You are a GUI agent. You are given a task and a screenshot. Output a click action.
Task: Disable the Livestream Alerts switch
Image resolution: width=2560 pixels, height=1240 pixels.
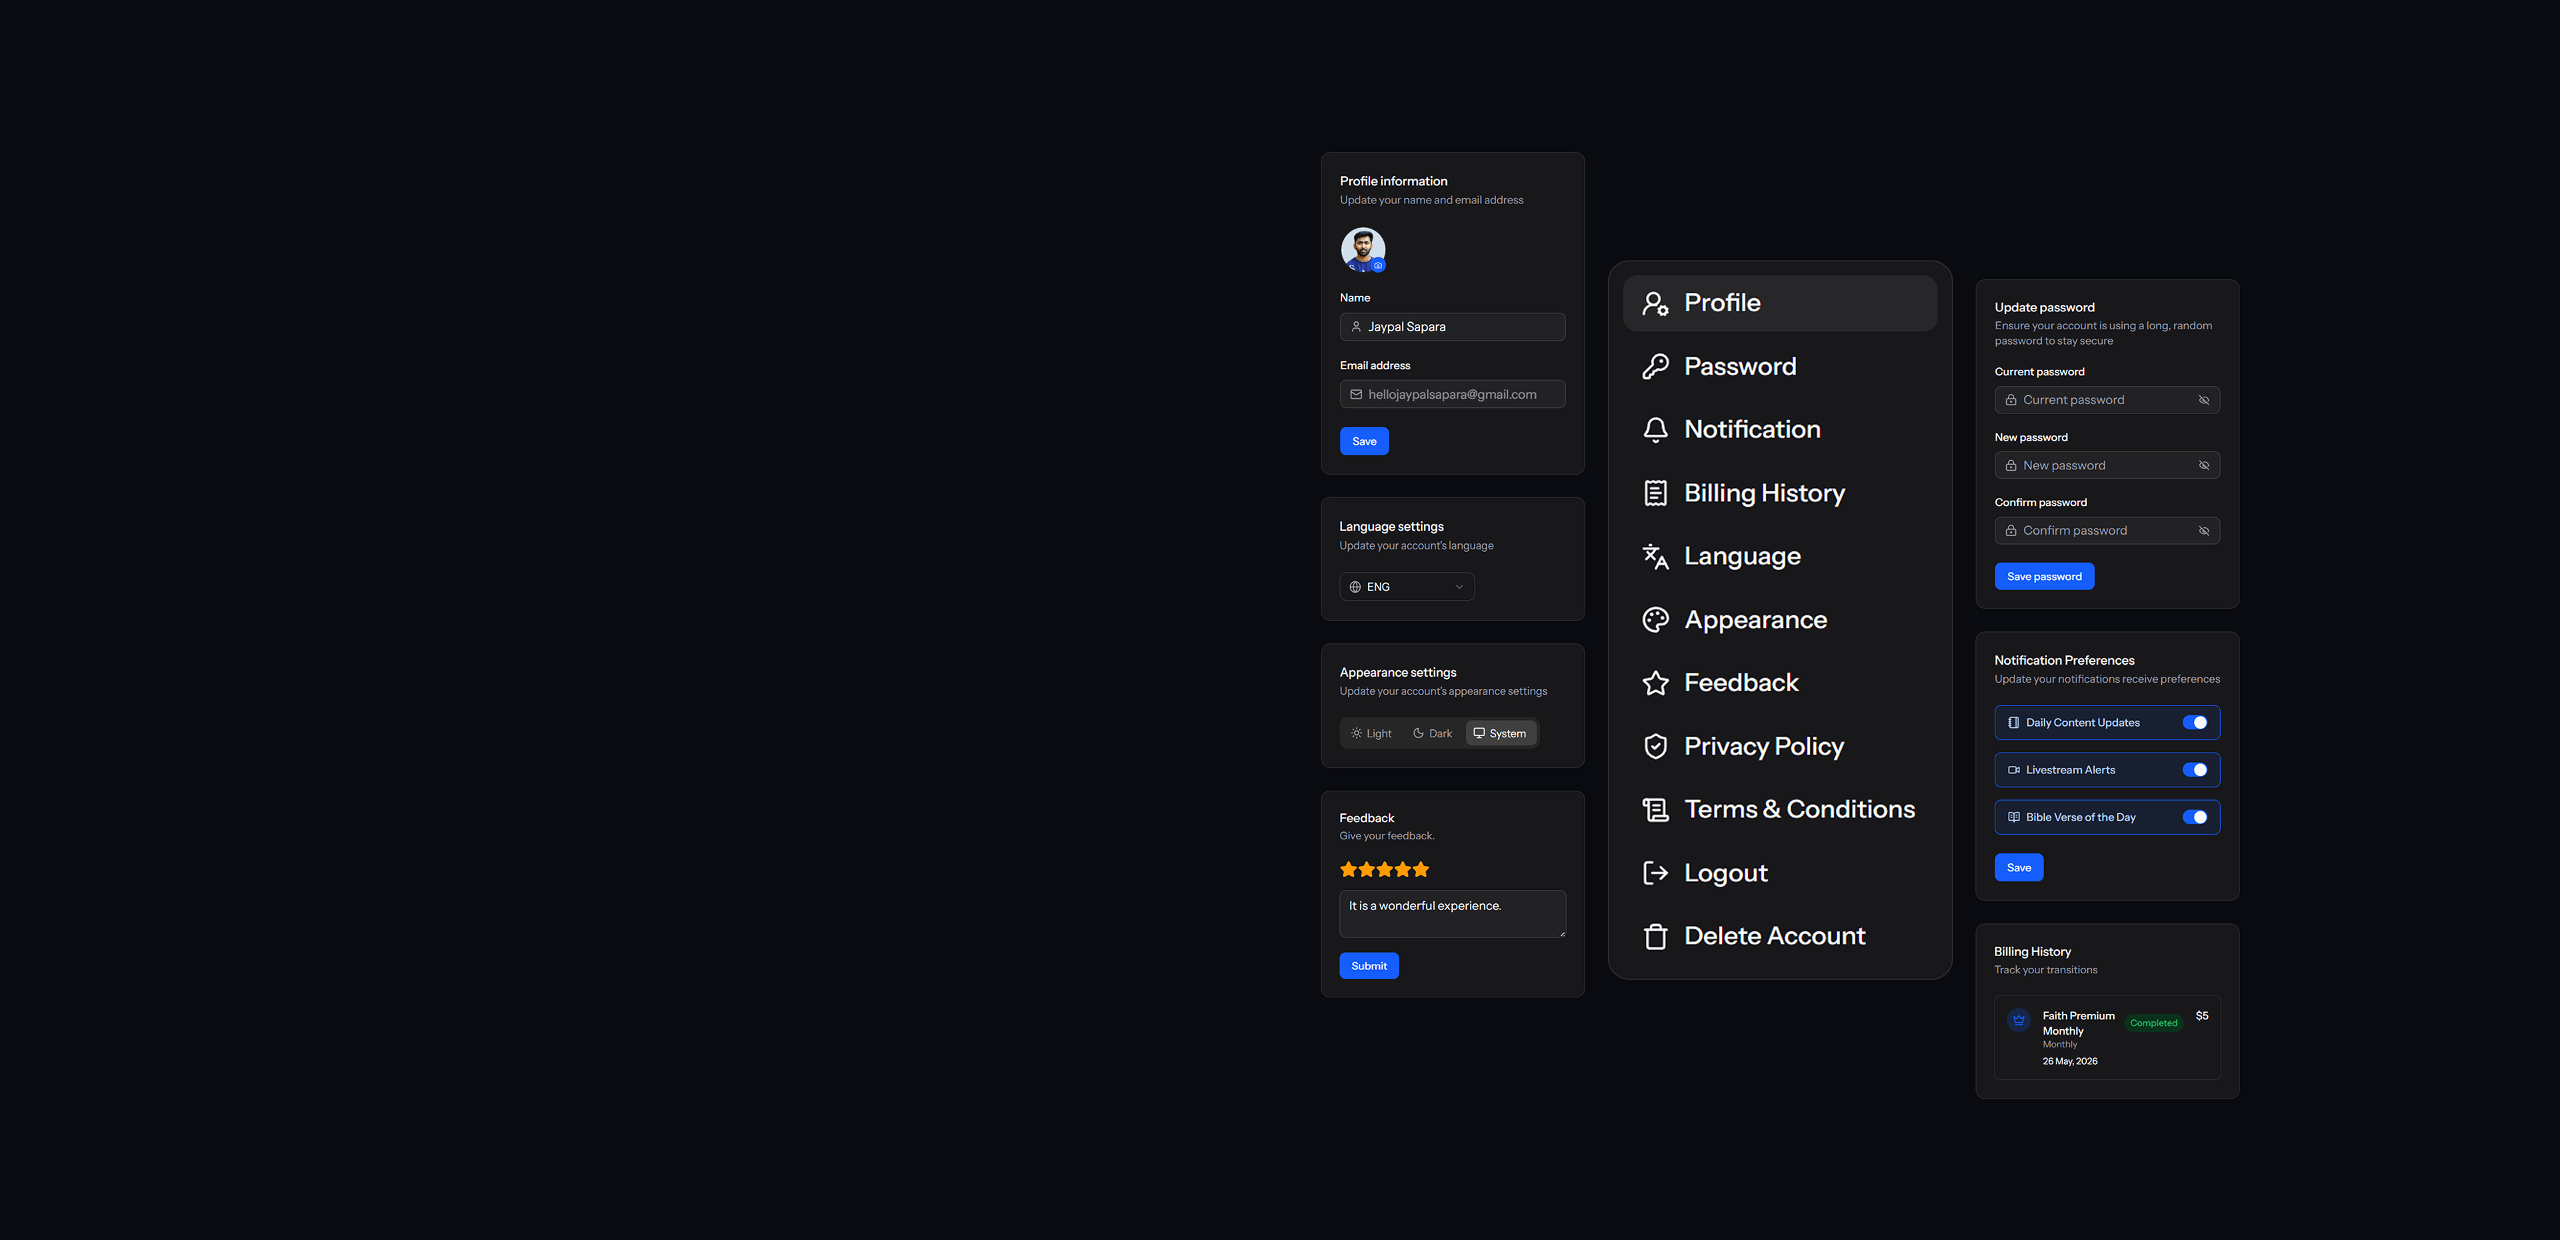click(2194, 770)
